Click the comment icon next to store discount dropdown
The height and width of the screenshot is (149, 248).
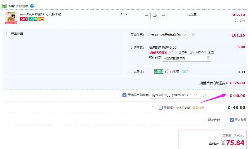click(x=193, y=35)
